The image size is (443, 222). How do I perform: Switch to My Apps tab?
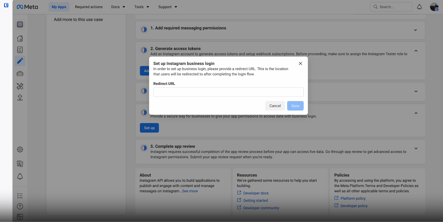[59, 7]
